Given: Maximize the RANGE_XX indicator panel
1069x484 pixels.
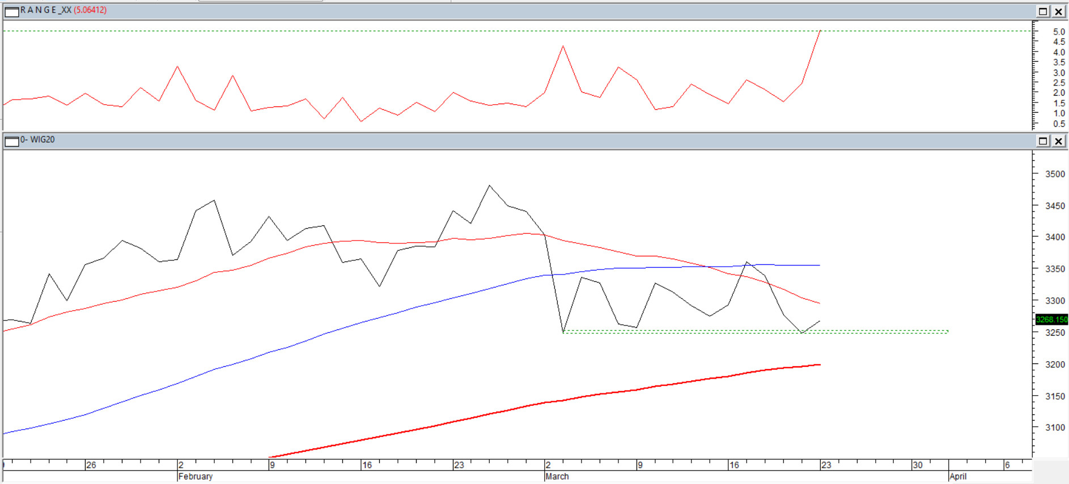Looking at the screenshot, I should click(1042, 11).
